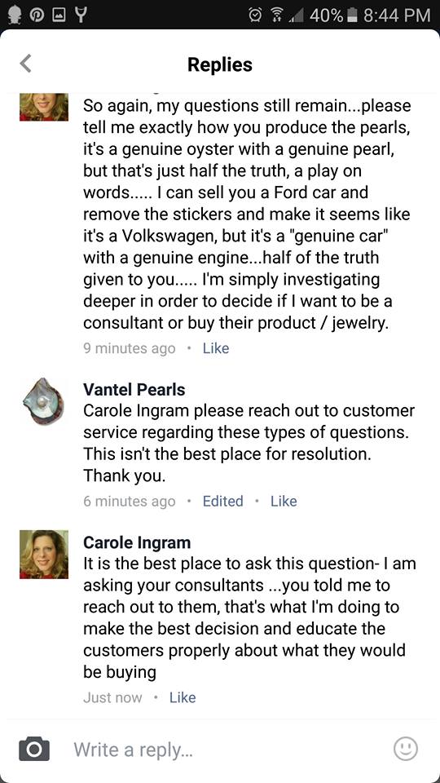
Task: Tap the image notification icon in status bar
Action: tap(58, 15)
